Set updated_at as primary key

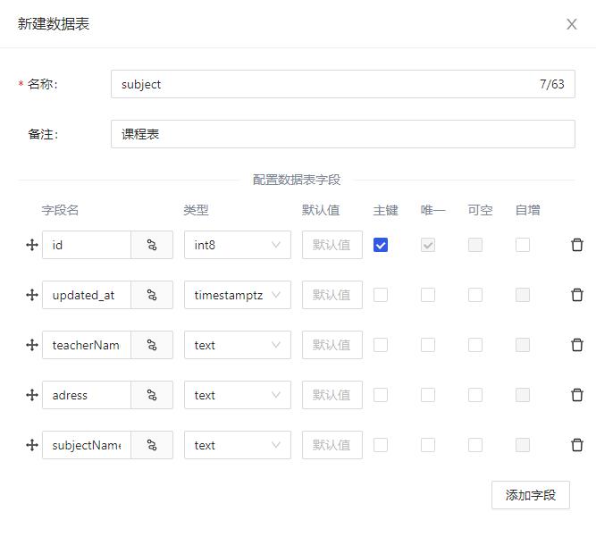(381, 295)
